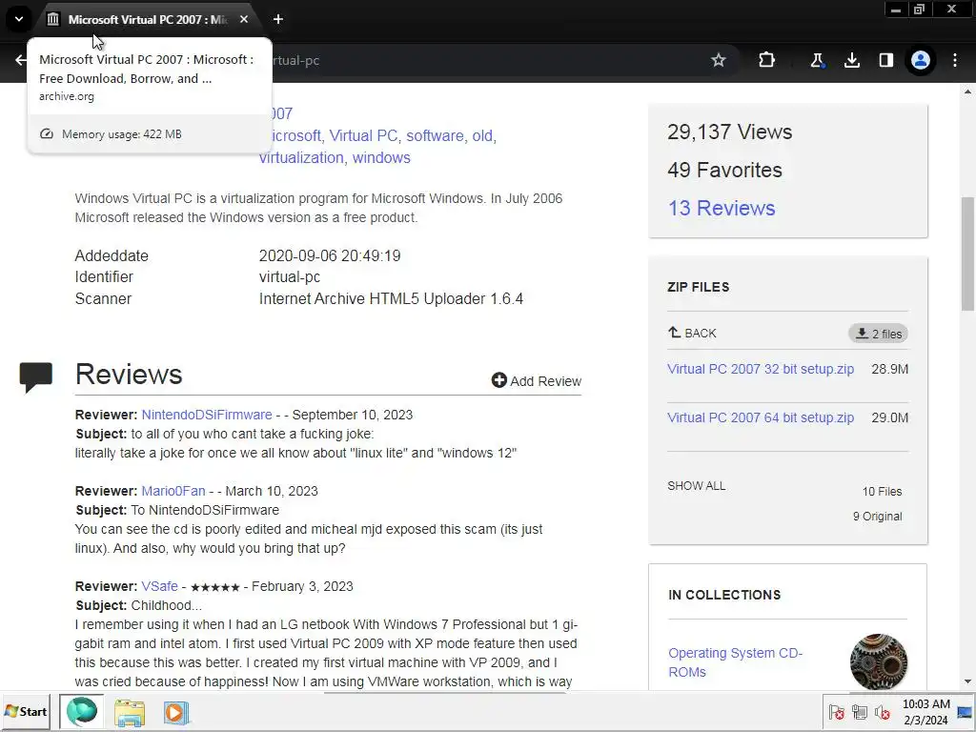Image resolution: width=976 pixels, height=732 pixels.
Task: Bookmark this page with the star
Action: click(x=719, y=60)
